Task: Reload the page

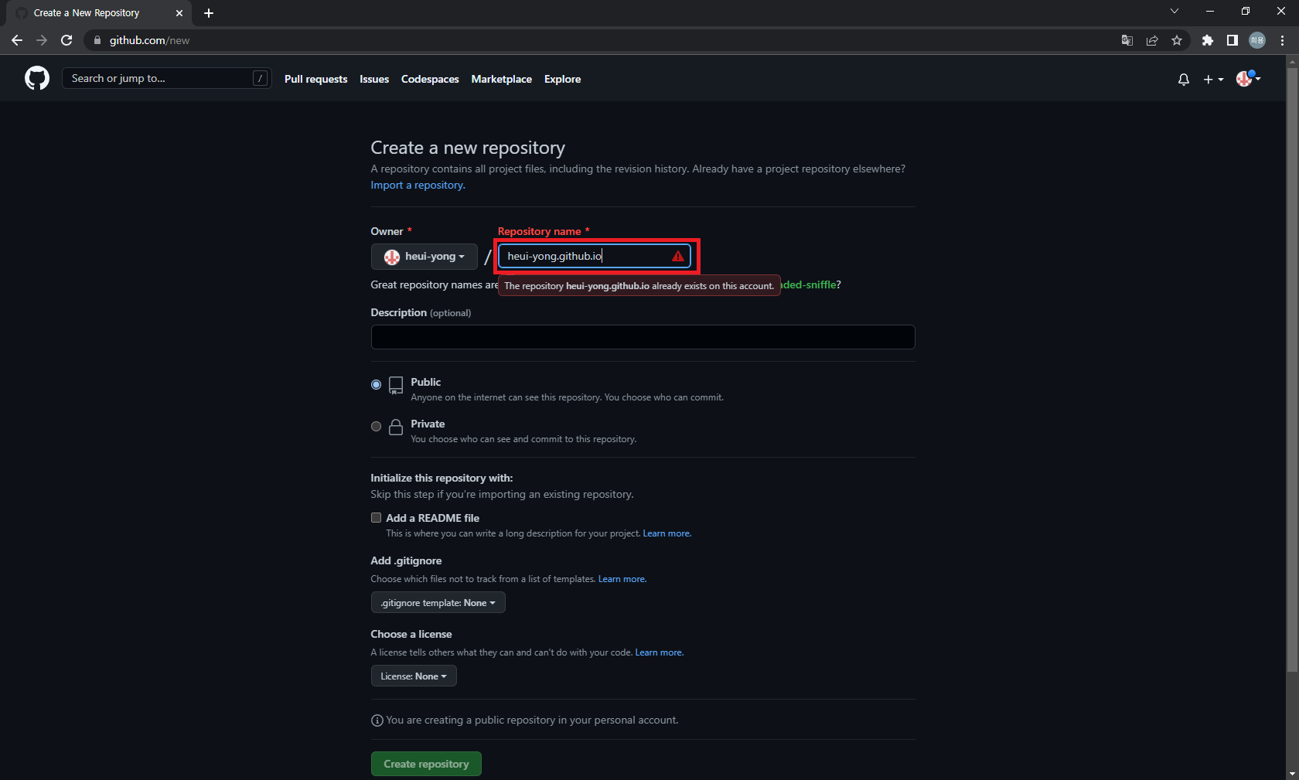Action: pos(66,40)
